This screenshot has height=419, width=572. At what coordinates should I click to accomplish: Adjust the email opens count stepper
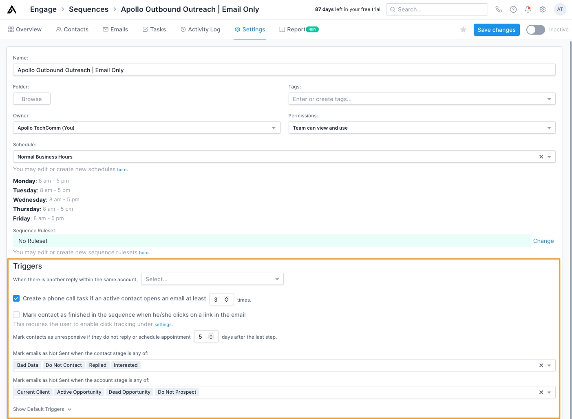click(227, 300)
